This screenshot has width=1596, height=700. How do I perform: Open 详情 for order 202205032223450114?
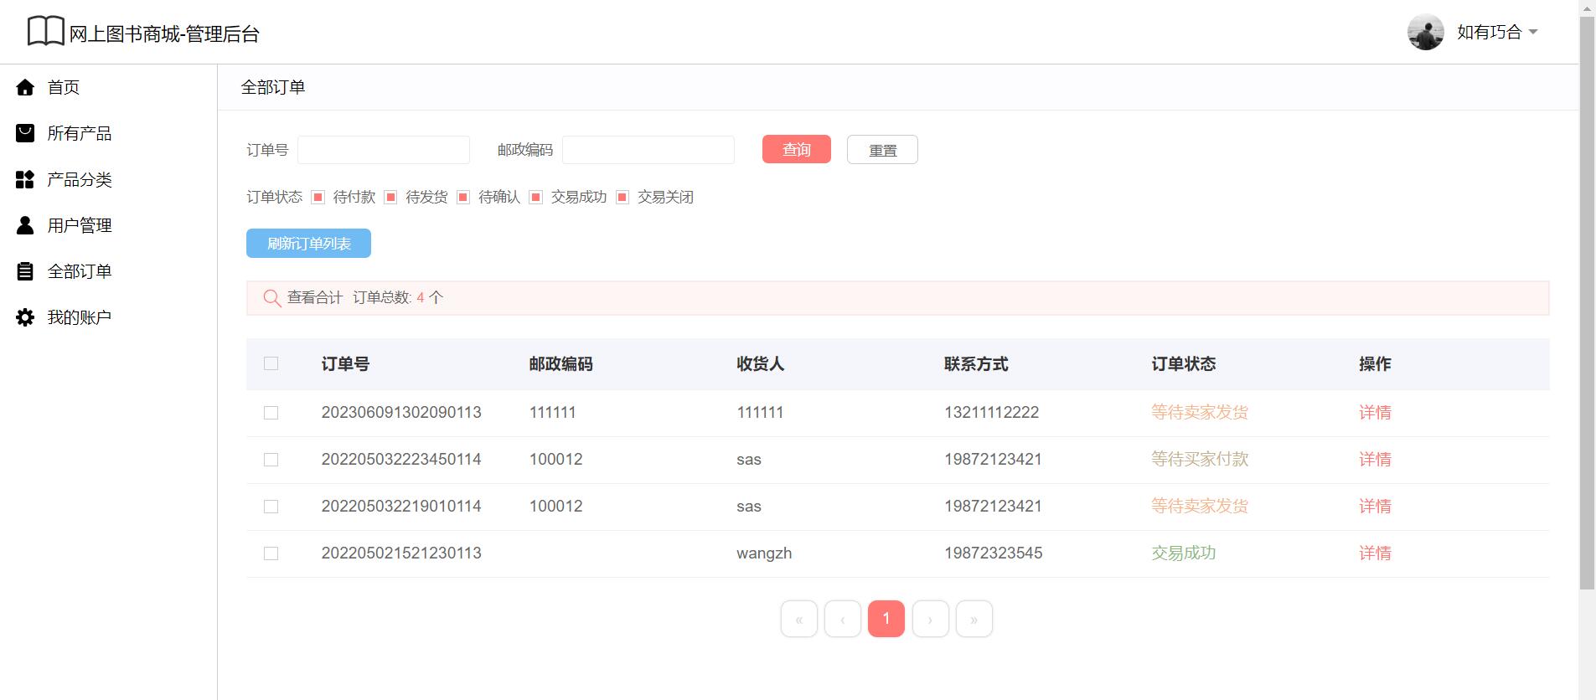(1375, 459)
